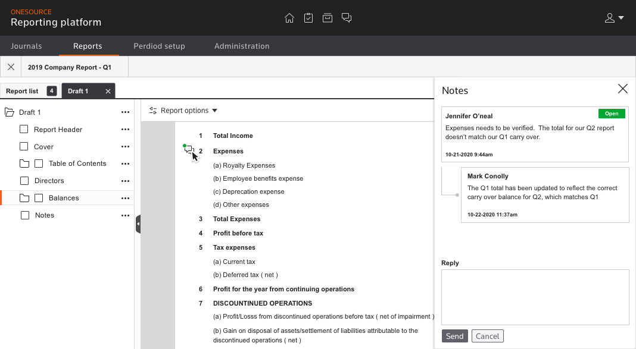Click the comment icon beside Expenses row

189,150
